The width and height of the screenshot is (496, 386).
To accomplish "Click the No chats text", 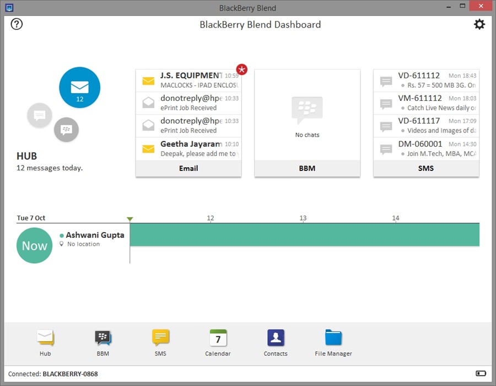I will pyautogui.click(x=307, y=135).
